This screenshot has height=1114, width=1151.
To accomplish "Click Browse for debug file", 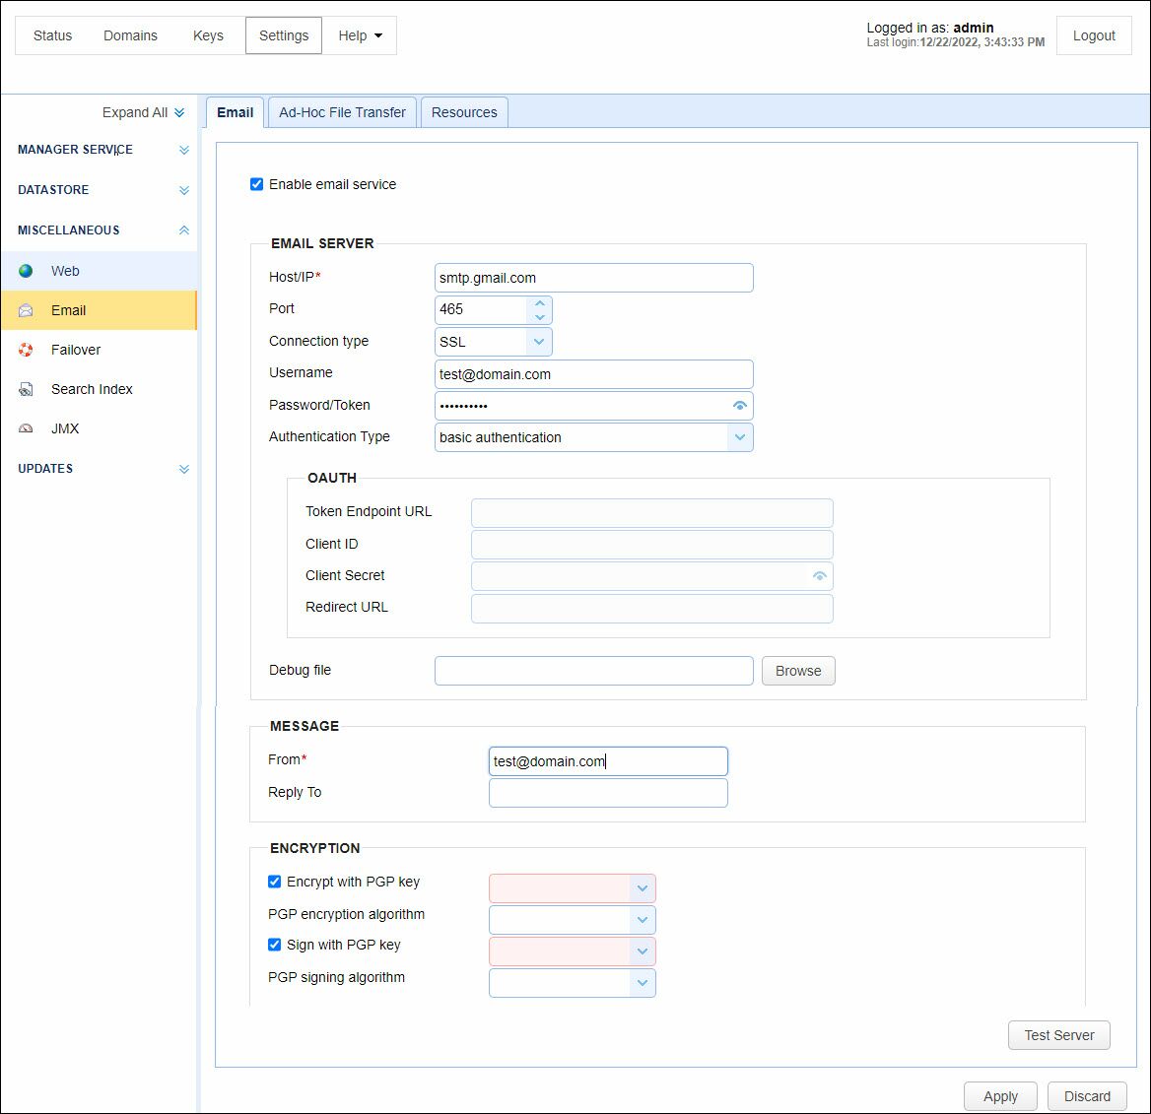I will coord(798,671).
